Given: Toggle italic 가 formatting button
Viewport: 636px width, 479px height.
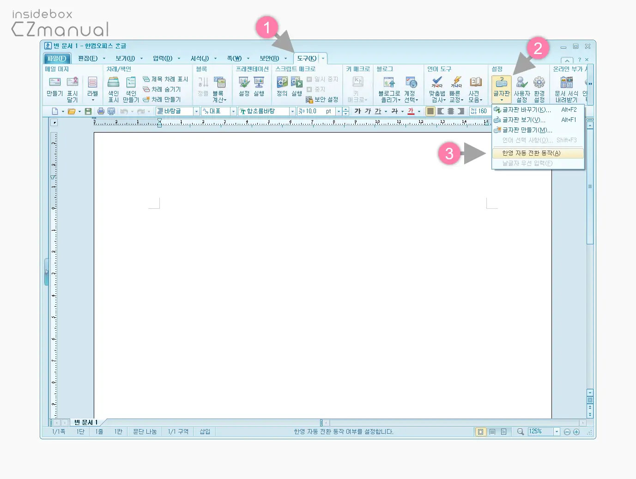Looking at the screenshot, I should 368,111.
